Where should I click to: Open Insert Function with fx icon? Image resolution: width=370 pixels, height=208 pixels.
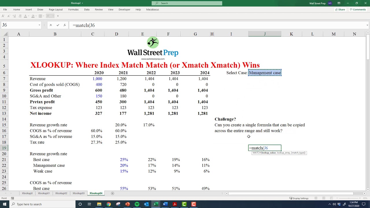[x=65, y=25]
